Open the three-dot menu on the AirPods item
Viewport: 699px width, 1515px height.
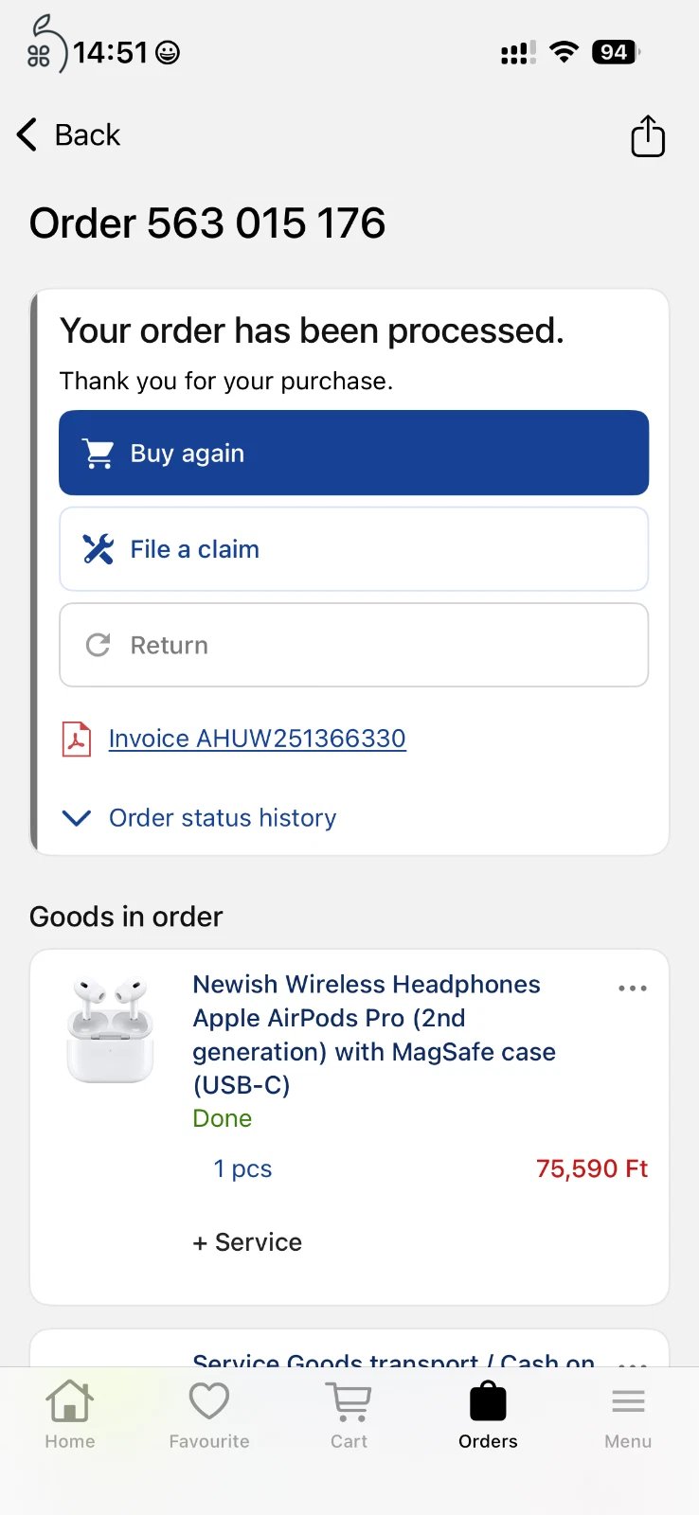click(632, 988)
